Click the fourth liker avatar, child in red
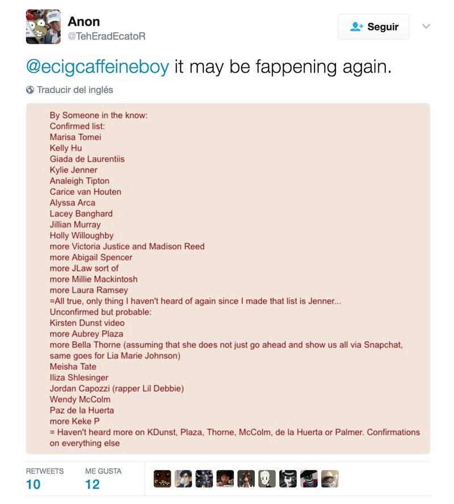Screen dimensions: 454x504 (x=225, y=478)
